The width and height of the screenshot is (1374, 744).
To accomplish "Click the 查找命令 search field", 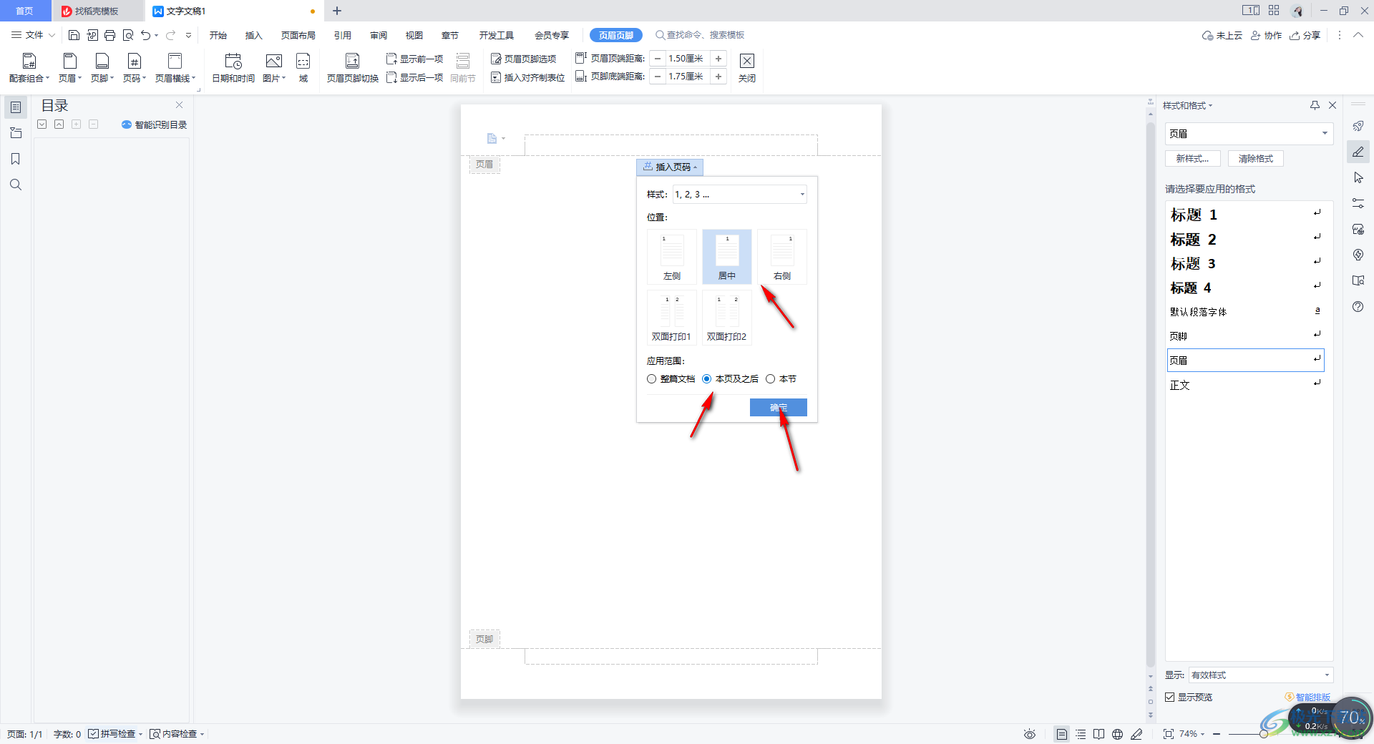I will 700,35.
